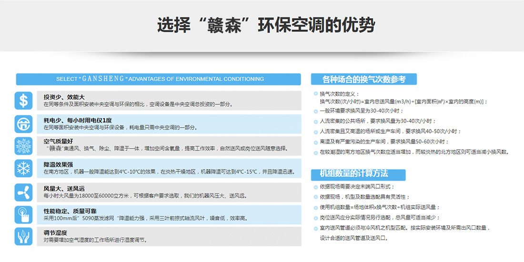This screenshot has height=262, width=524.
Task: Click the hands-with-leaf icon for 调节湿度
Action: coord(23,236)
